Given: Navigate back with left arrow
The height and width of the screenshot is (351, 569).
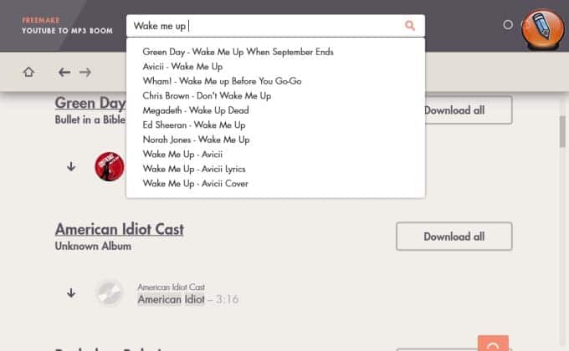Looking at the screenshot, I should click(x=64, y=72).
